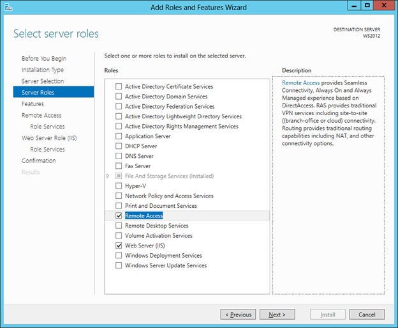Tick the DNS Server checkbox
Viewport: 398px width, 328px height.
coord(119,156)
